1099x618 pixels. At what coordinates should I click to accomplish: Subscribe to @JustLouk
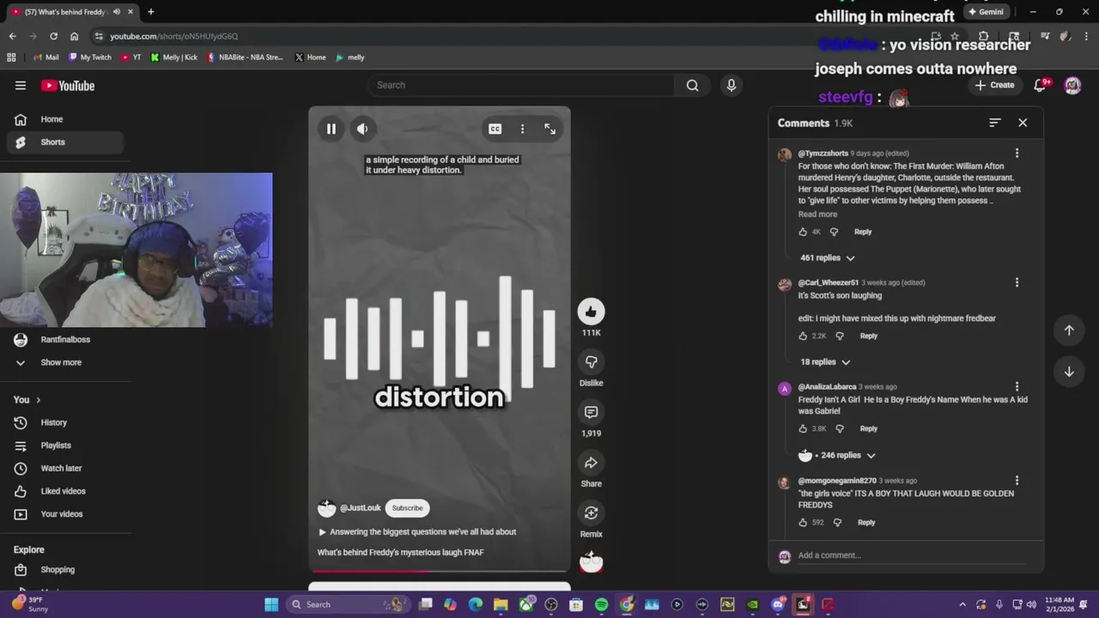(x=408, y=508)
